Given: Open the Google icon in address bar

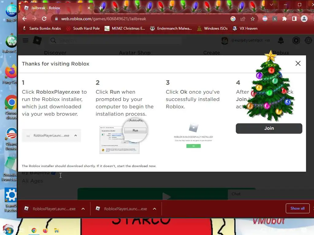Looking at the screenshot, I should (233, 19).
